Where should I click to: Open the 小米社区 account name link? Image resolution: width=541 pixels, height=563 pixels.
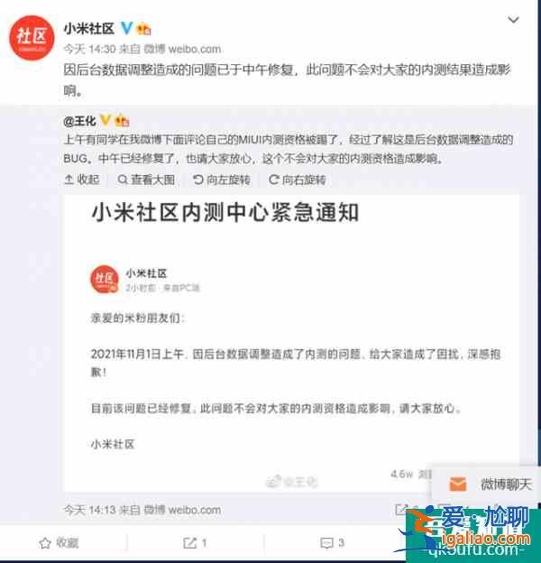tap(89, 28)
